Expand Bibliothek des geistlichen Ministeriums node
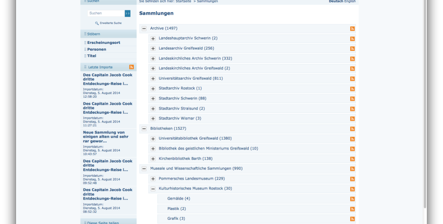This screenshot has width=443, height=224. tap(153, 149)
